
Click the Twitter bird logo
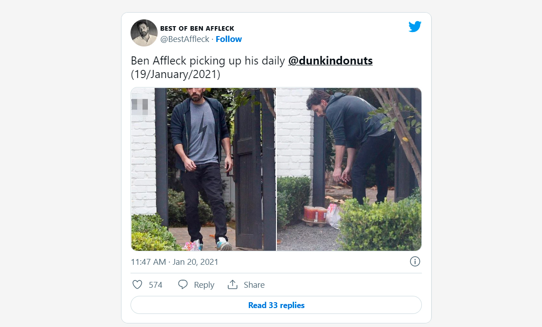[415, 27]
